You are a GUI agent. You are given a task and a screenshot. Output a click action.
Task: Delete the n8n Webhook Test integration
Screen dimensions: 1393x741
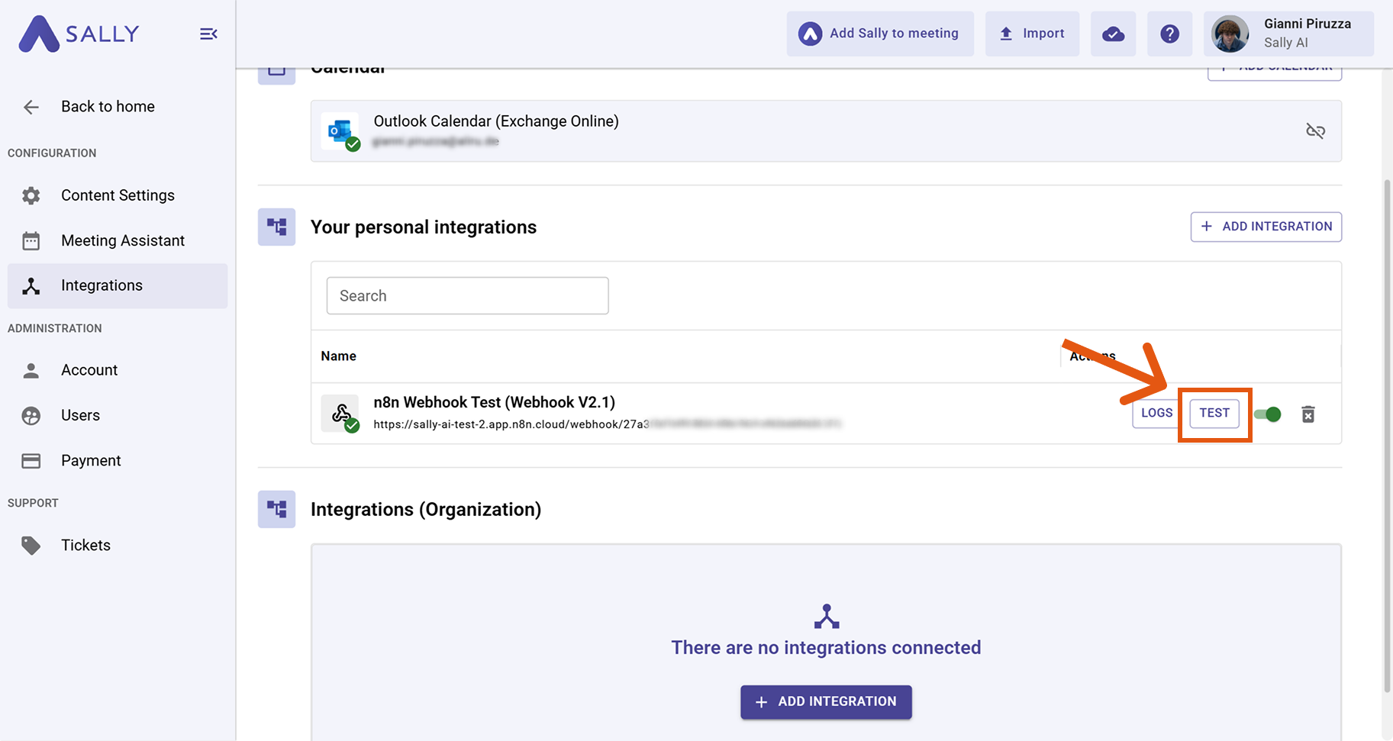[1308, 414]
